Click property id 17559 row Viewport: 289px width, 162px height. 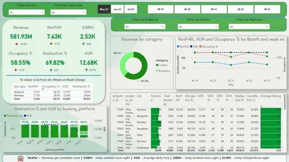tap(197, 111)
